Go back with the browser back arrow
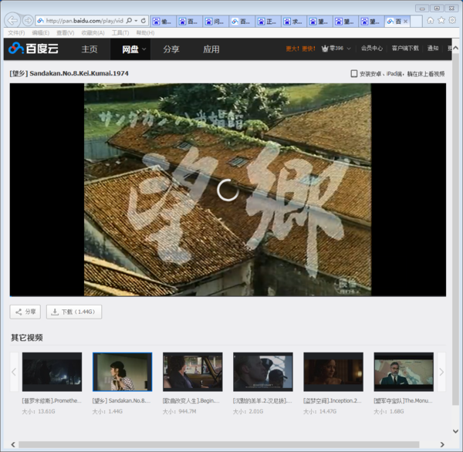The width and height of the screenshot is (463, 452). (x=12, y=21)
